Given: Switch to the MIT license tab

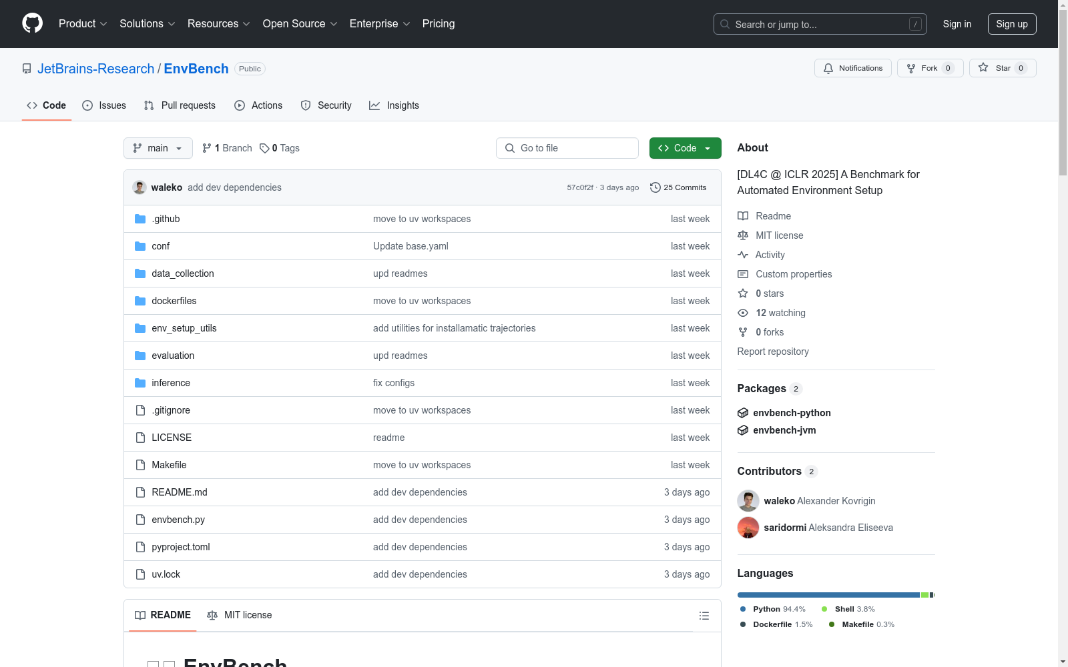Looking at the screenshot, I should (x=240, y=615).
